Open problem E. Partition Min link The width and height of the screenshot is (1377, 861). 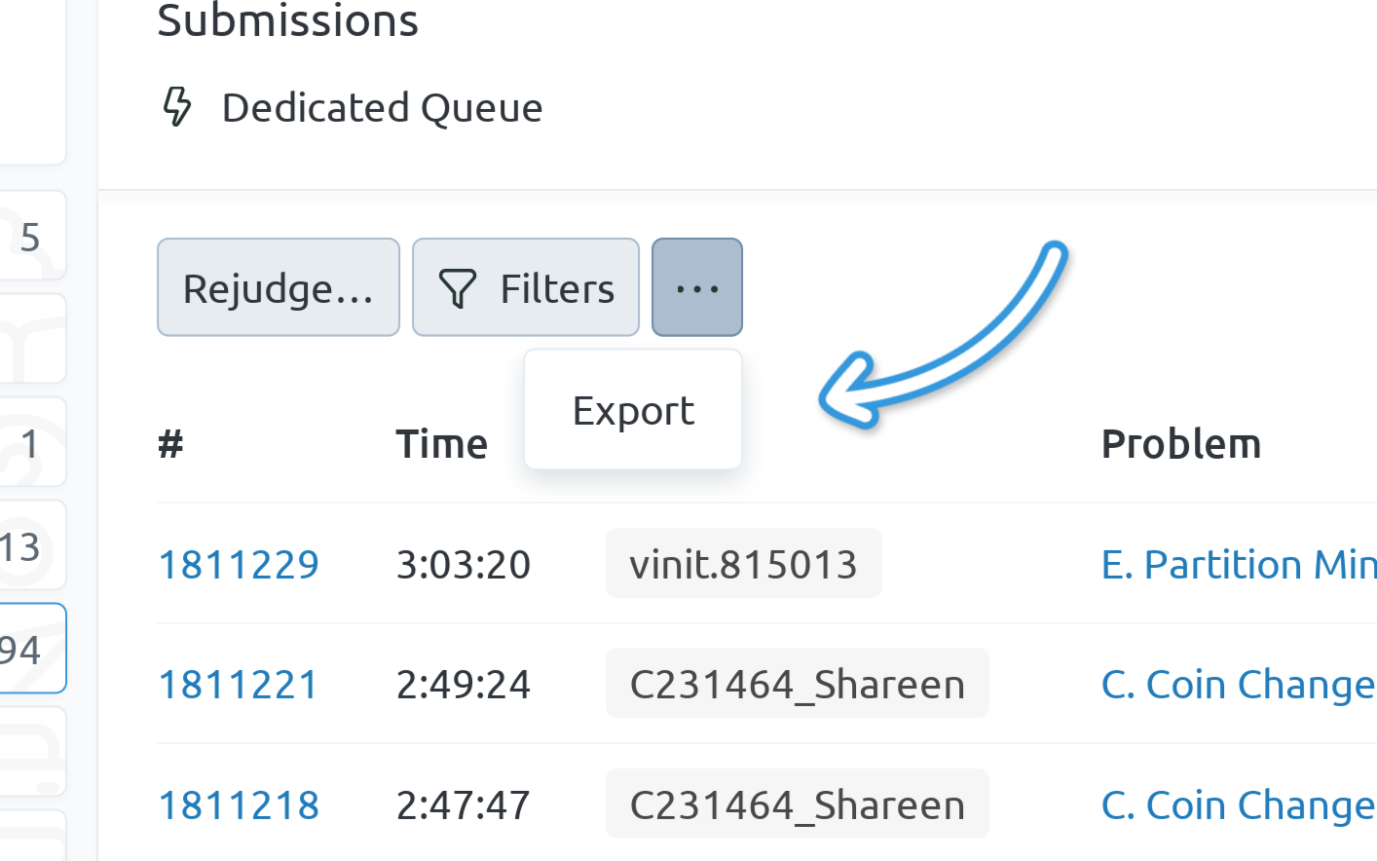(x=1237, y=565)
